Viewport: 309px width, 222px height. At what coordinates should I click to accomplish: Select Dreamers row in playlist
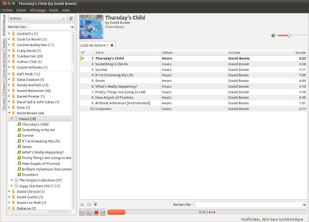pyautogui.click(x=193, y=109)
